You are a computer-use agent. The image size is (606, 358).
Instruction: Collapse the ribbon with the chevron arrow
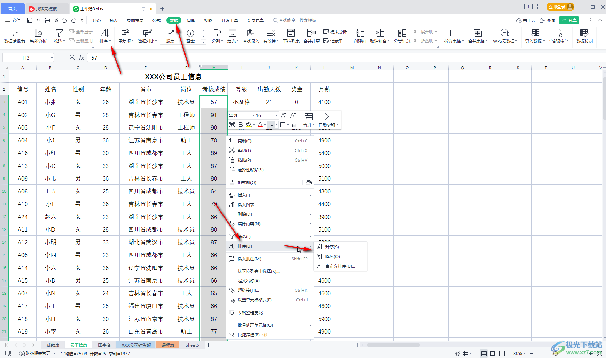coord(600,20)
